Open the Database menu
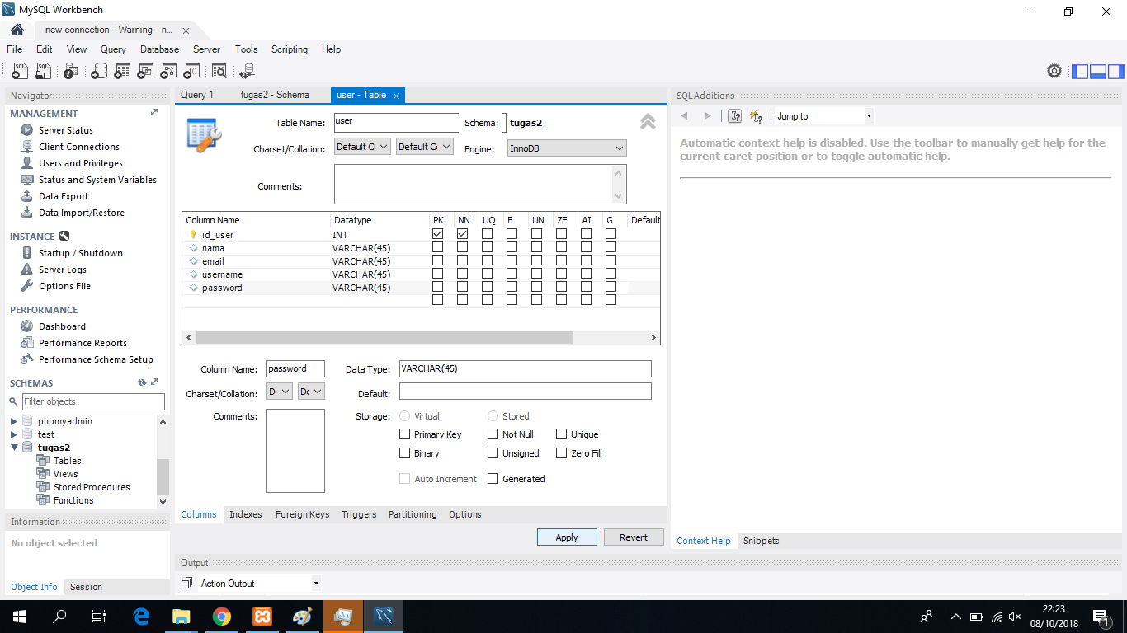Viewport: 1127px width, 633px height. click(x=159, y=49)
